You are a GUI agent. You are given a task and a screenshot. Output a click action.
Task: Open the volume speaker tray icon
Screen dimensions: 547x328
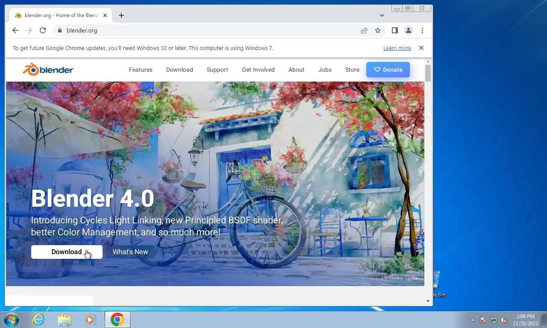(x=504, y=320)
